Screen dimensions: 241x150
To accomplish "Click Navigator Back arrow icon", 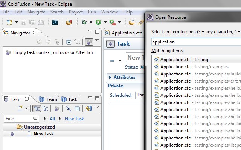I will (x=40, y=42).
